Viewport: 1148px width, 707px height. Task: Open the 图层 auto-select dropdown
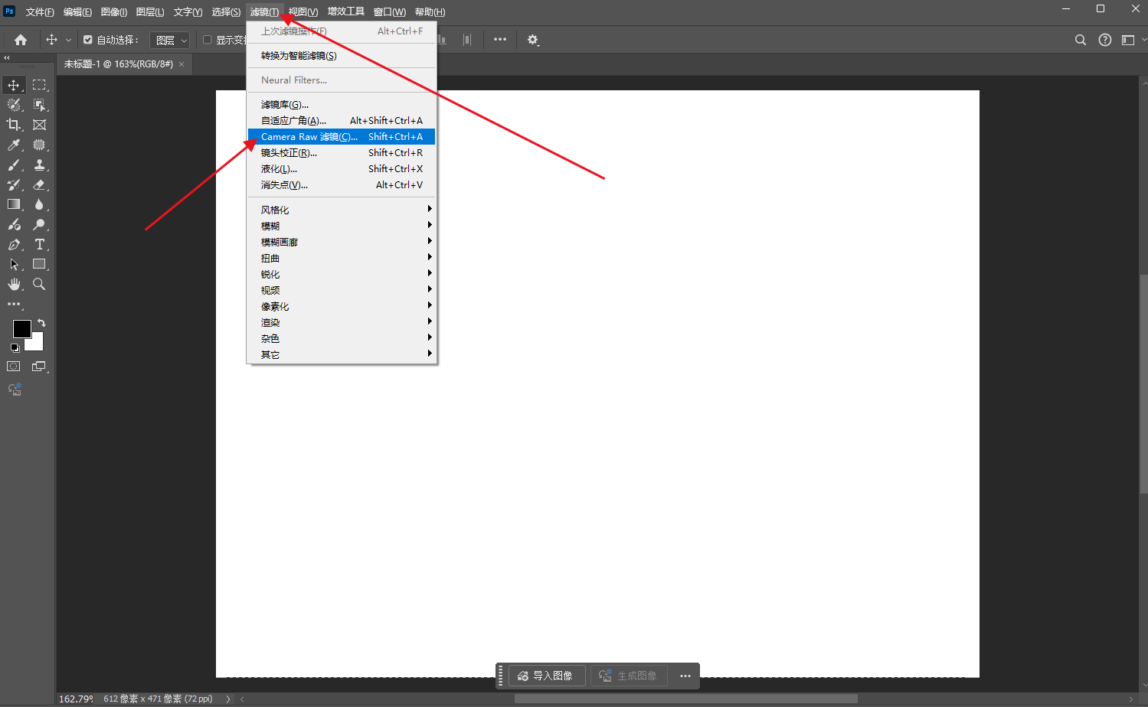(x=169, y=40)
